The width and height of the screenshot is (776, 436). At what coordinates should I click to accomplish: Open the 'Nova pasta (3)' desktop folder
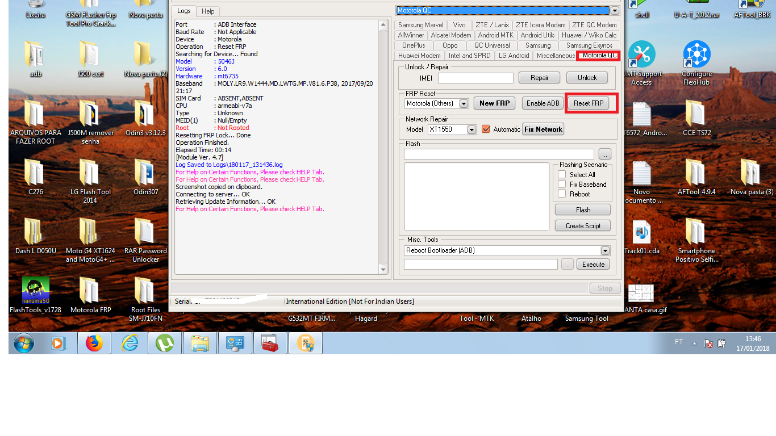point(752,177)
